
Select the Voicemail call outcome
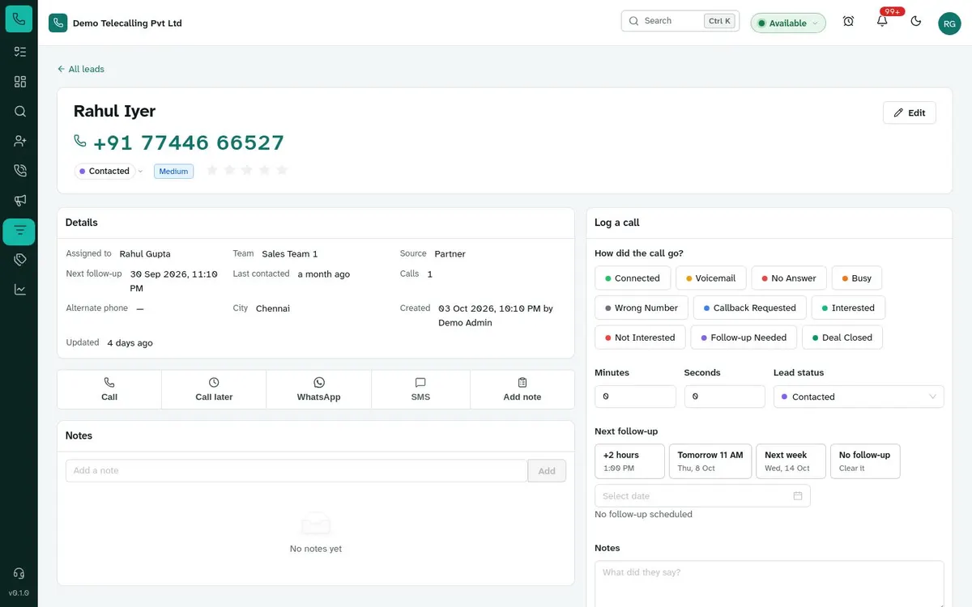[711, 278]
